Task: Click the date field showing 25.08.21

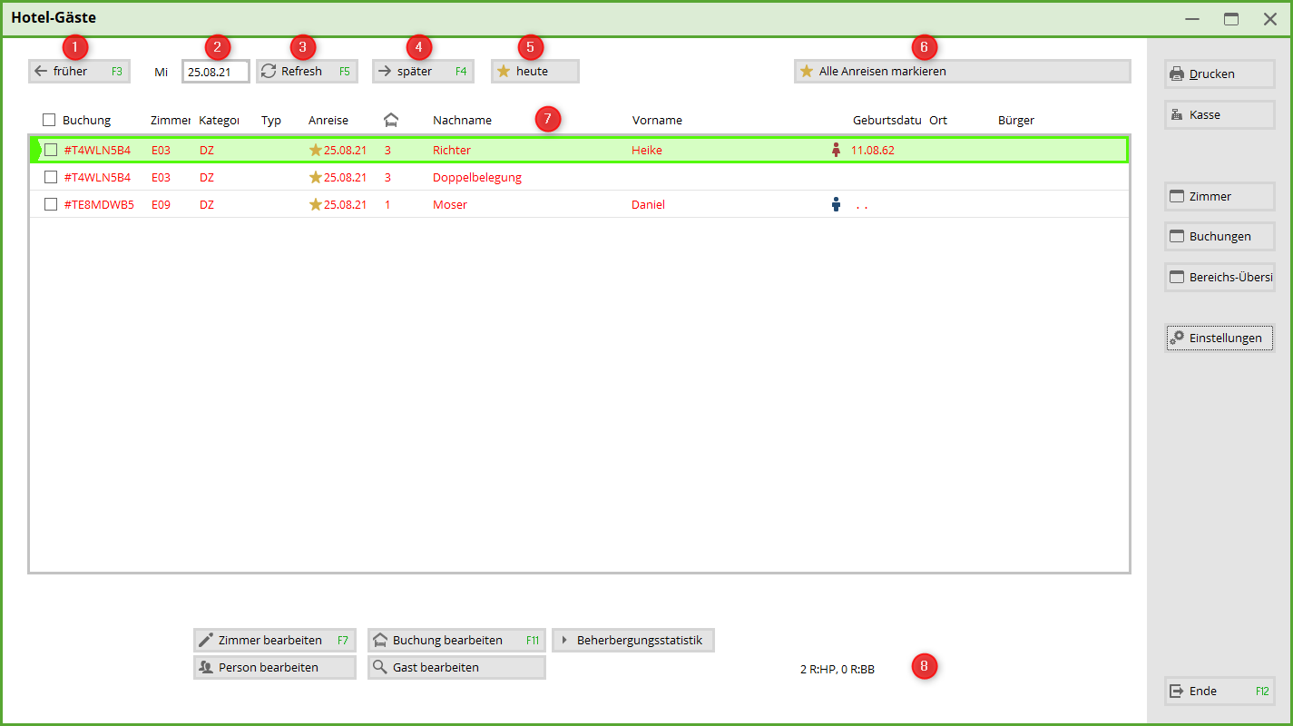Action: pyautogui.click(x=215, y=72)
